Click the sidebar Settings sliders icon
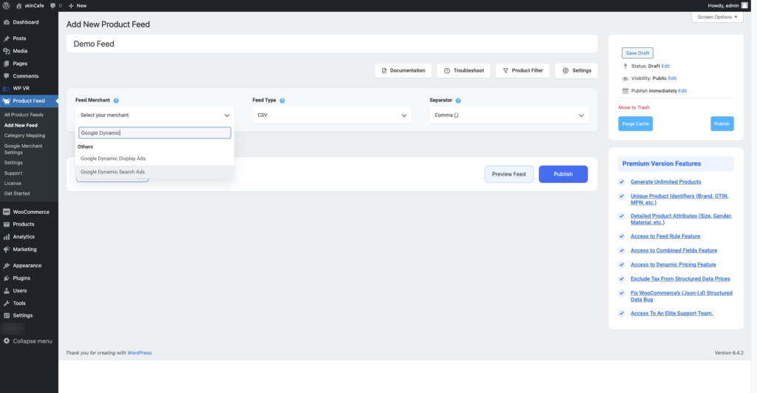 pyautogui.click(x=6, y=315)
